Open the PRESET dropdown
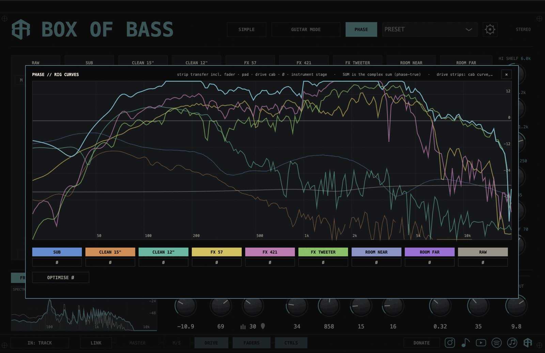545x353 pixels. (x=430, y=30)
